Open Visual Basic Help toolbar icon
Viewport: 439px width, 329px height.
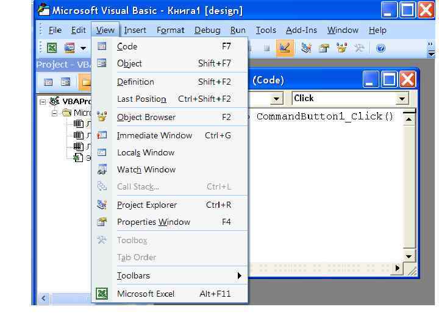click(380, 48)
